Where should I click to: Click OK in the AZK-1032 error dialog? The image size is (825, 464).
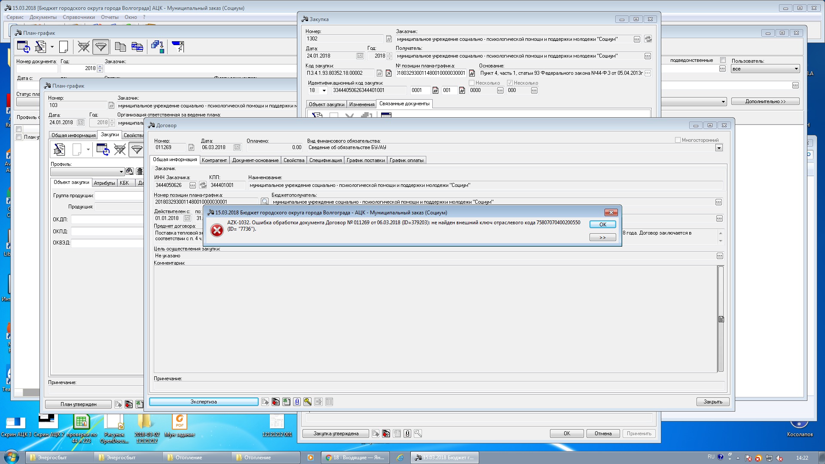click(602, 224)
